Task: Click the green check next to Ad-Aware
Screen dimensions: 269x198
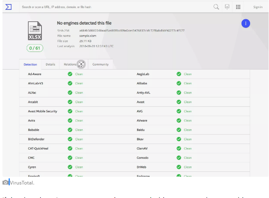Action: (70, 74)
